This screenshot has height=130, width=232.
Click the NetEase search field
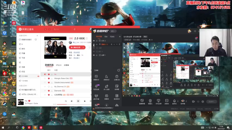click(x=62, y=29)
